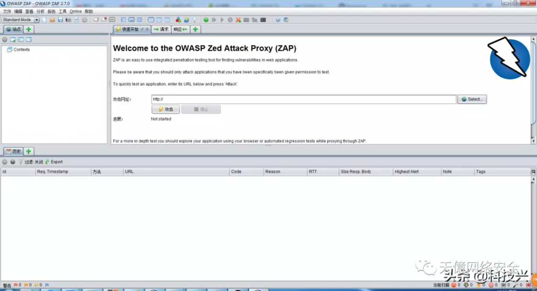Open the 工具 (Tools) menu
This screenshot has width=537, height=291.
point(62,12)
